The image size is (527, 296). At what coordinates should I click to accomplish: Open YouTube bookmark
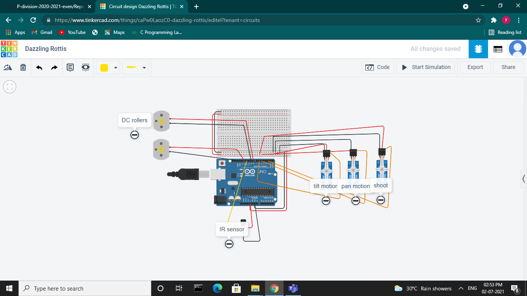click(72, 32)
